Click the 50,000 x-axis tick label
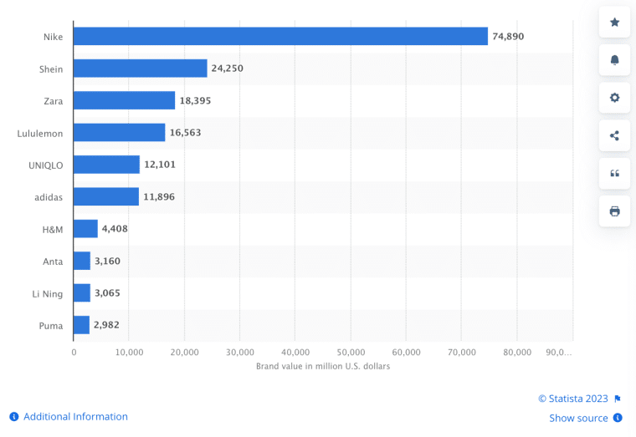 351,353
